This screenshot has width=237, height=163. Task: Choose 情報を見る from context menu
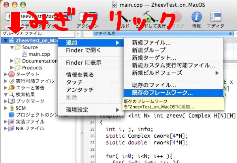coord(90,75)
